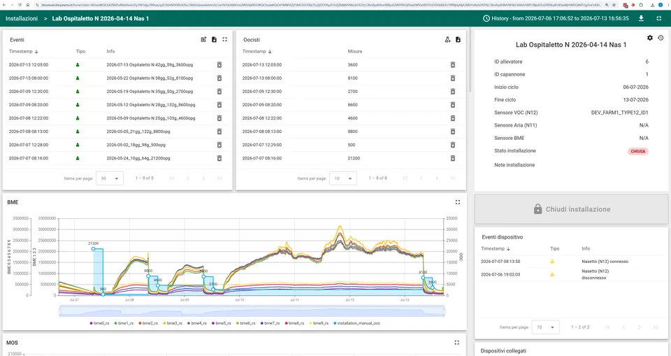The width and height of the screenshot is (671, 356).
Task: Select 2026-07-13 Ospitaletto N 42gg_59g_3600opg info
Action: click(x=150, y=64)
